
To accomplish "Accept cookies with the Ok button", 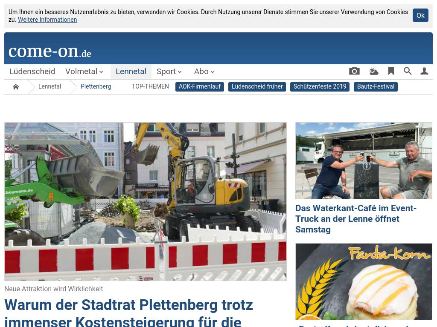I will (420, 16).
